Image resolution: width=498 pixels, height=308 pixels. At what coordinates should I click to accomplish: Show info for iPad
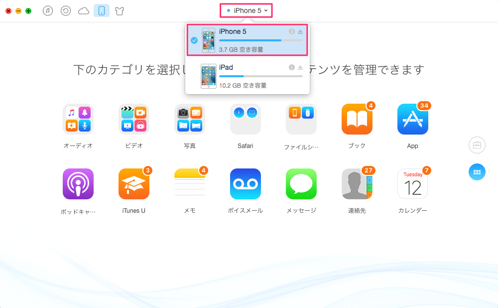click(291, 67)
